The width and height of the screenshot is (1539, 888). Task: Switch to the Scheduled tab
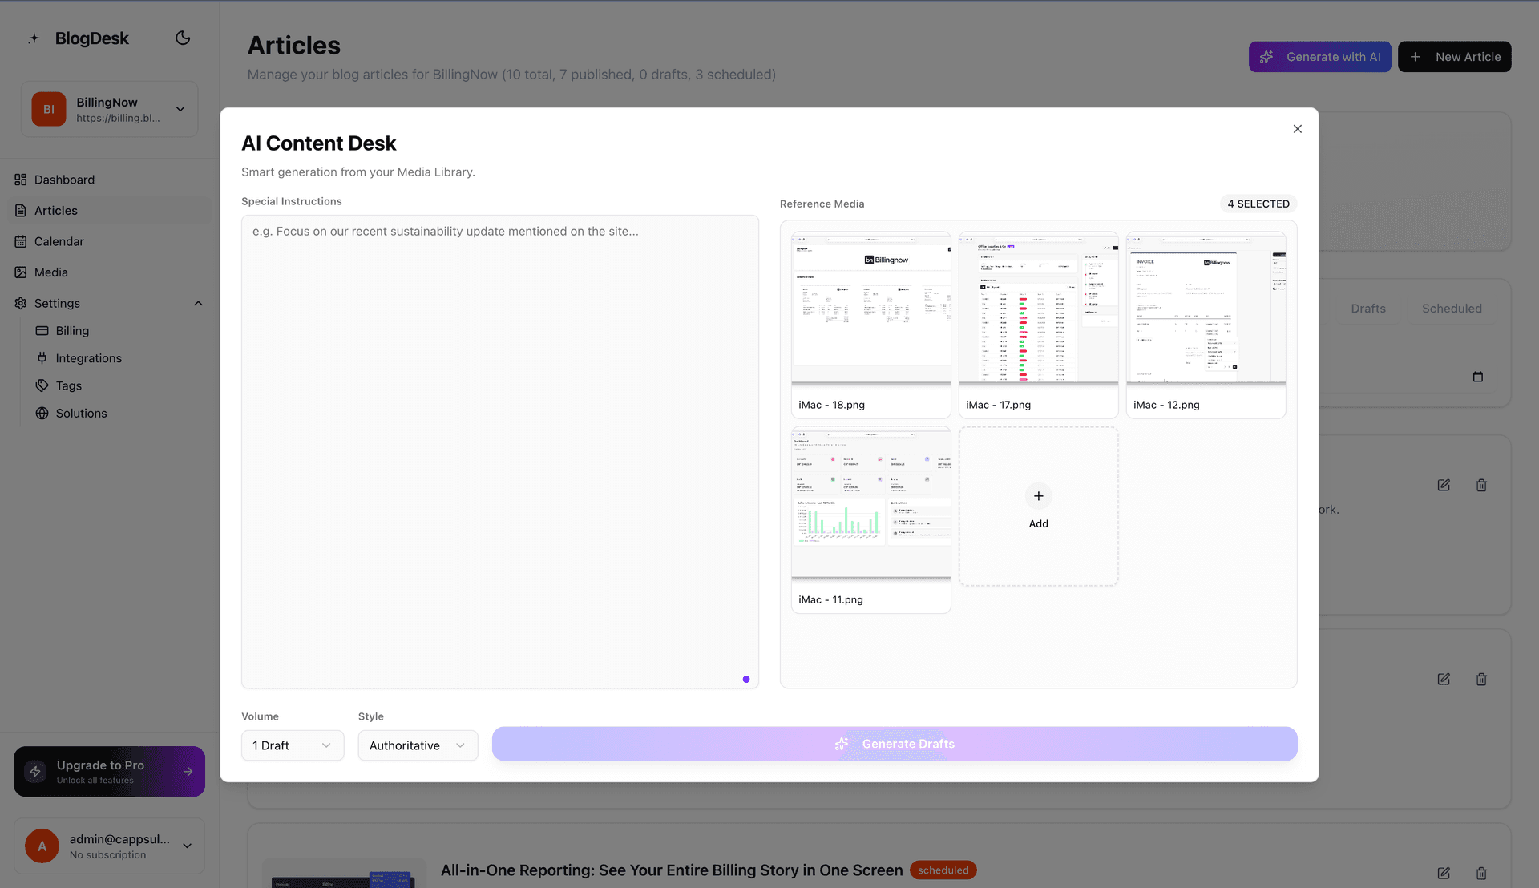(1452, 308)
